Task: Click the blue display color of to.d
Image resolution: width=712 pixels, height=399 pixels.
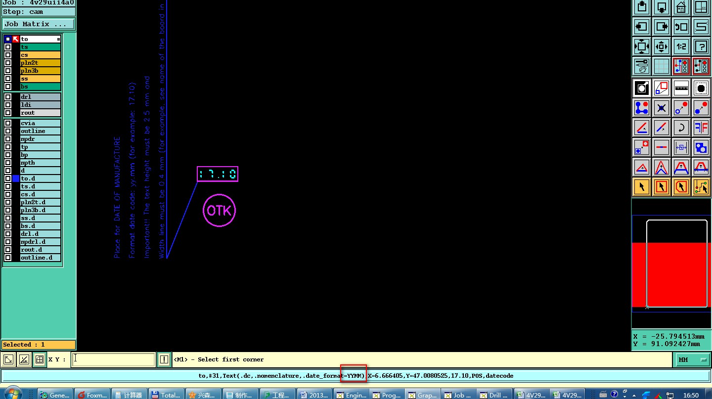Action: point(16,178)
